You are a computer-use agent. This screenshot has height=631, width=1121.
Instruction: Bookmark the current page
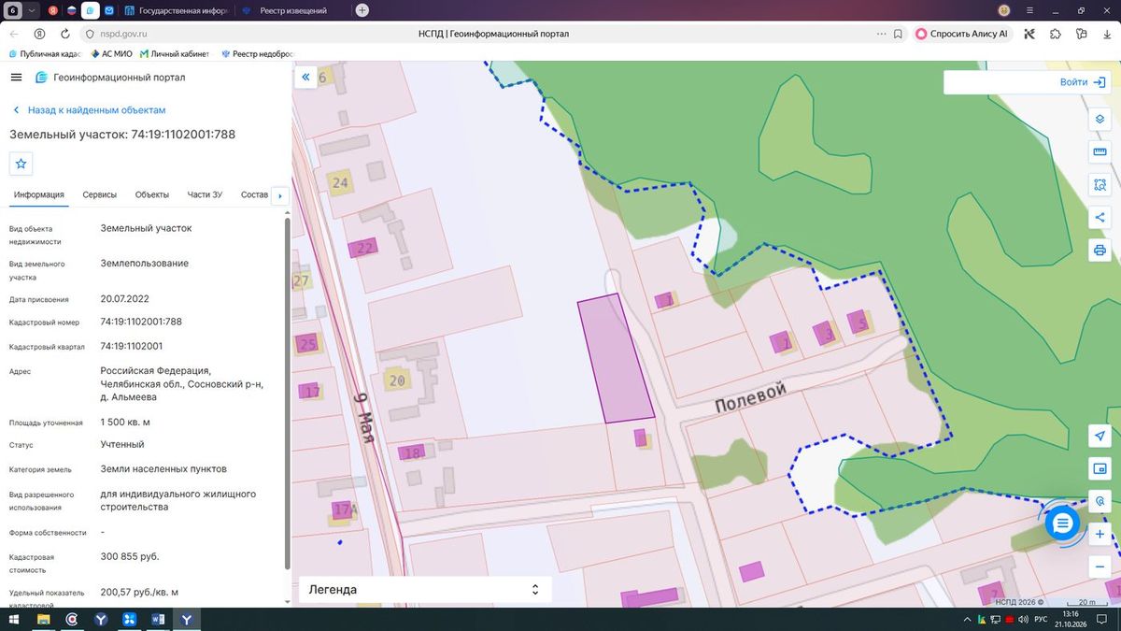[x=898, y=34]
